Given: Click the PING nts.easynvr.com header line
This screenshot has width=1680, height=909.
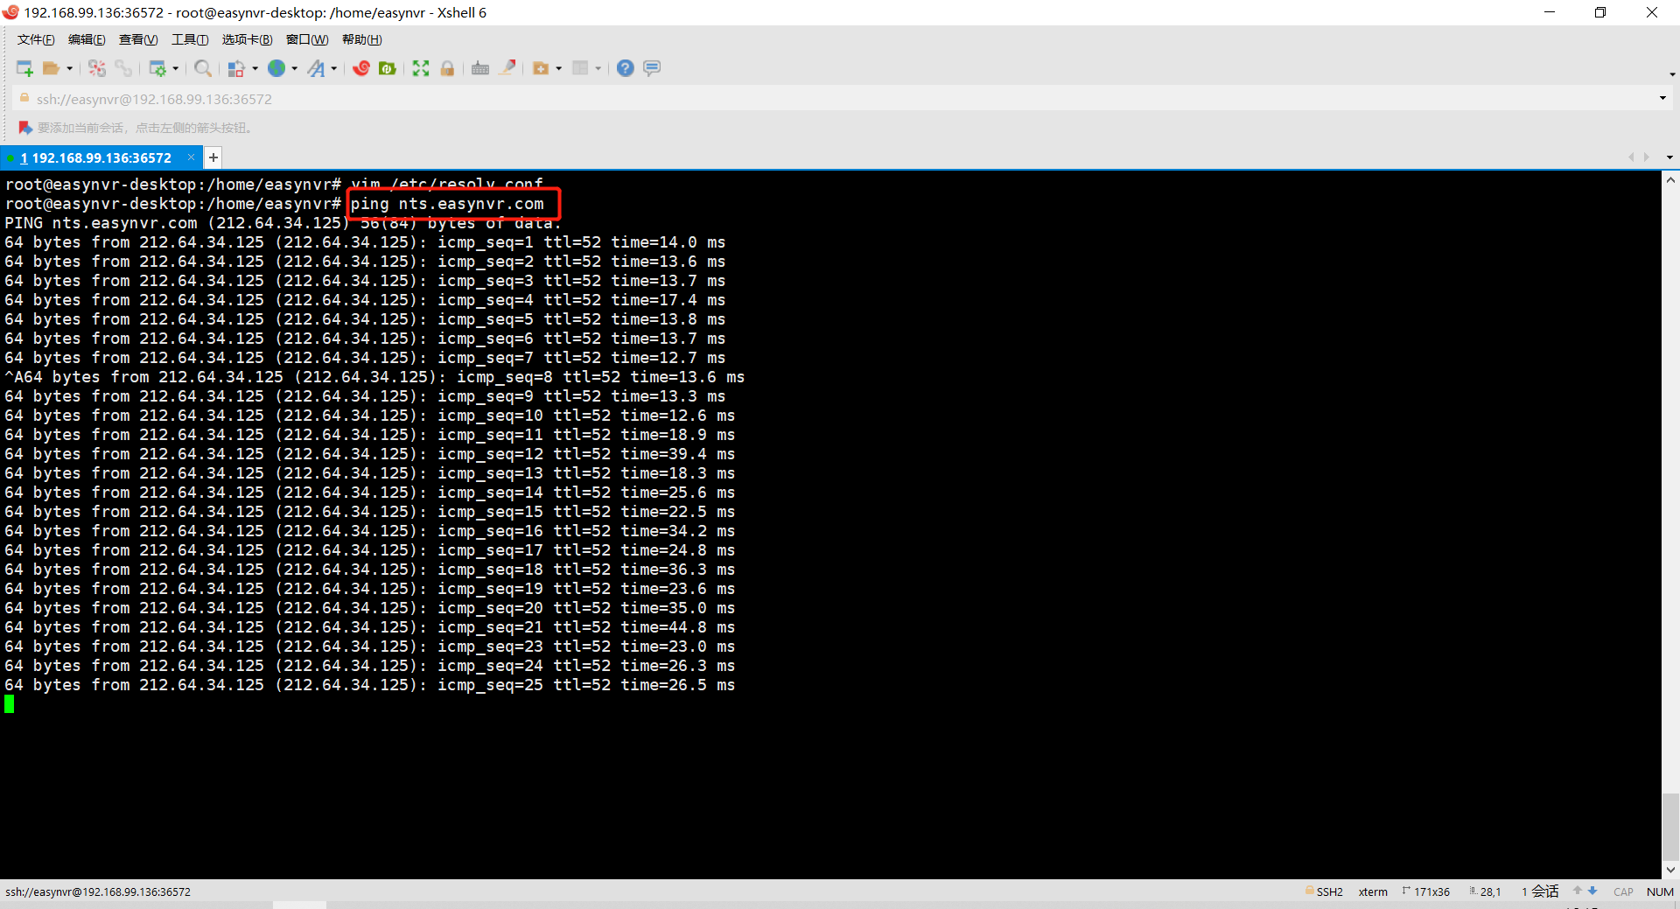Looking at the screenshot, I should (283, 223).
